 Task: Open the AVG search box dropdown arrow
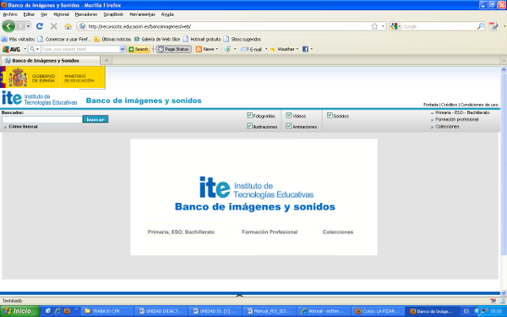point(123,49)
